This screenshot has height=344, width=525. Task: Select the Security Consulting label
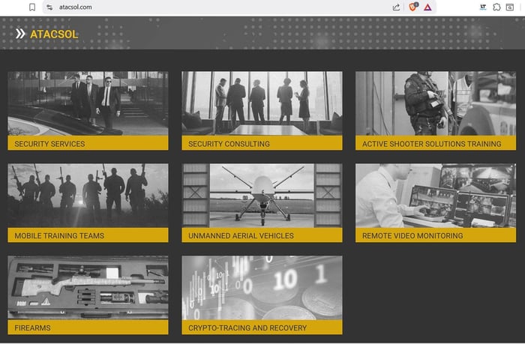(229, 144)
